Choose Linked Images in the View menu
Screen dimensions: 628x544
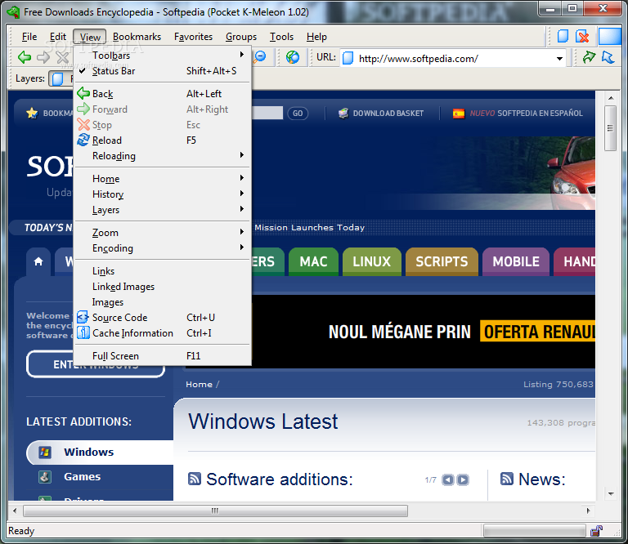tap(162, 287)
